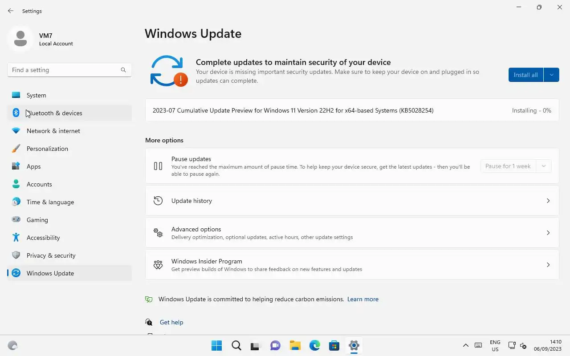Click the Personalization paintbrush icon
This screenshot has width=570, height=356.
click(16, 149)
